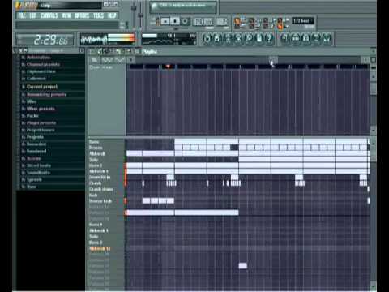Select the Snare kick pattern label
Viewport: 389px width, 292px height.
coord(100,201)
